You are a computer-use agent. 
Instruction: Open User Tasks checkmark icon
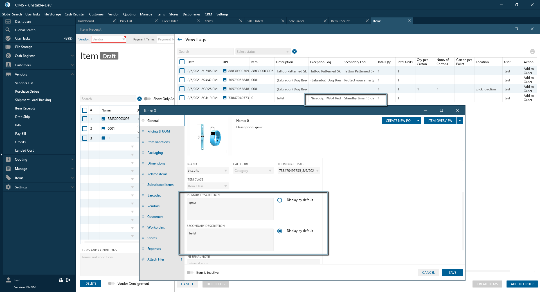click(x=8, y=38)
